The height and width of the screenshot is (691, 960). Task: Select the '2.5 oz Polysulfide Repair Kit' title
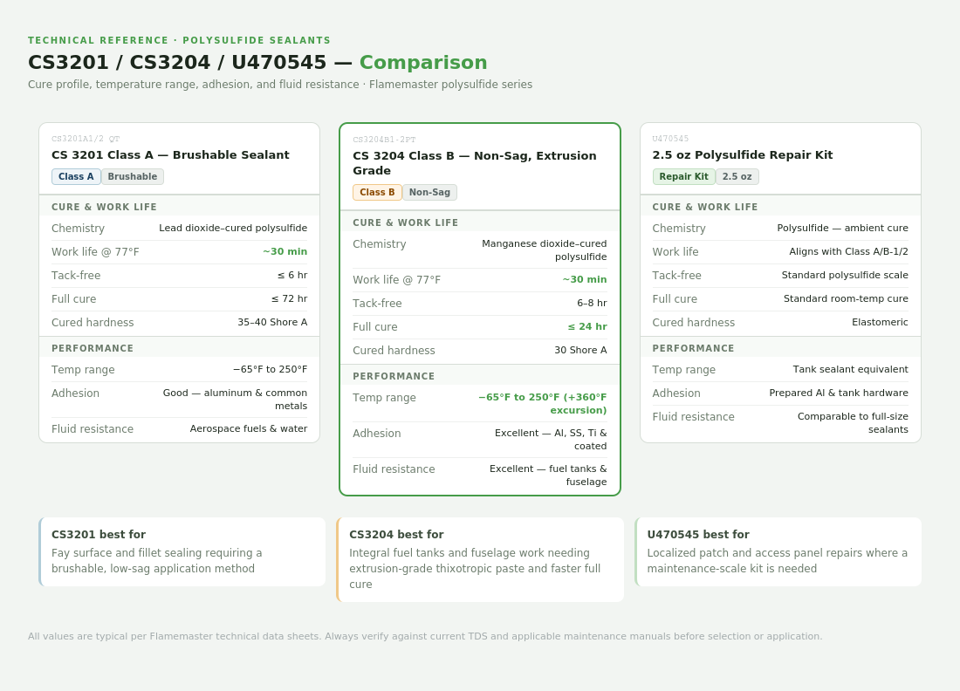click(743, 154)
